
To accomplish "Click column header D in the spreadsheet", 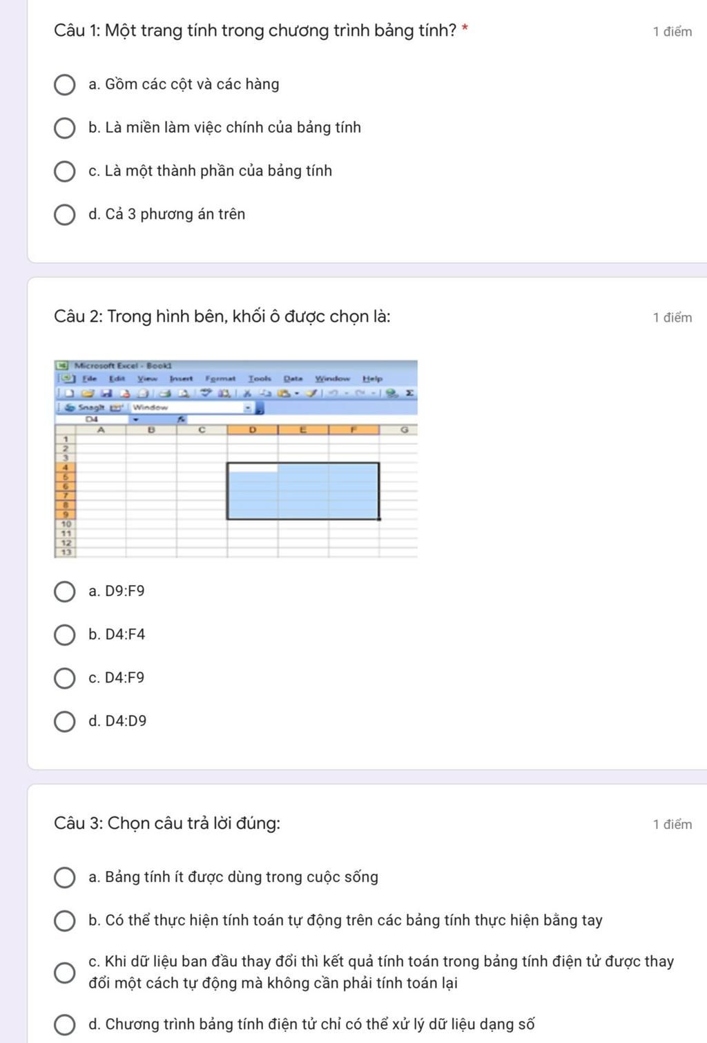I will click(253, 430).
